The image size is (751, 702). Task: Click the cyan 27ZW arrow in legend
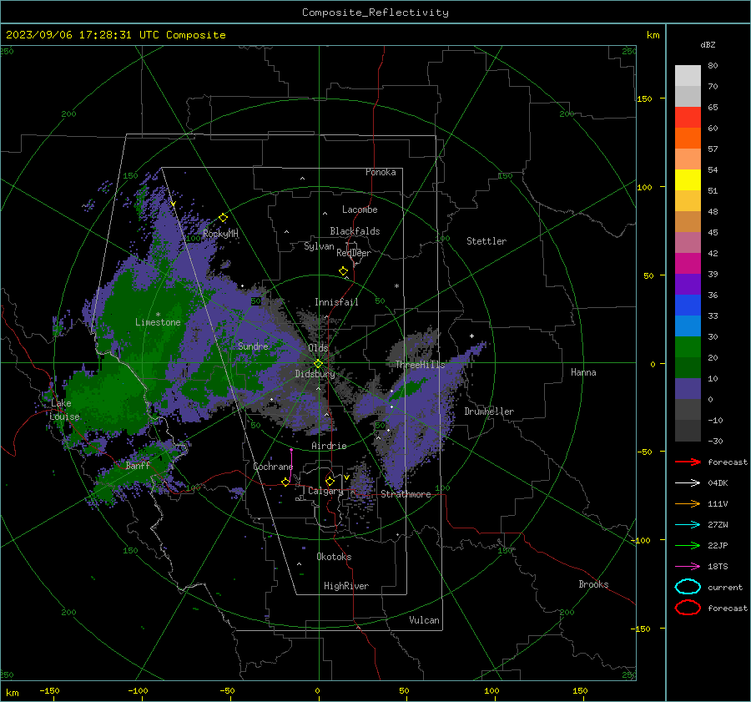[688, 525]
